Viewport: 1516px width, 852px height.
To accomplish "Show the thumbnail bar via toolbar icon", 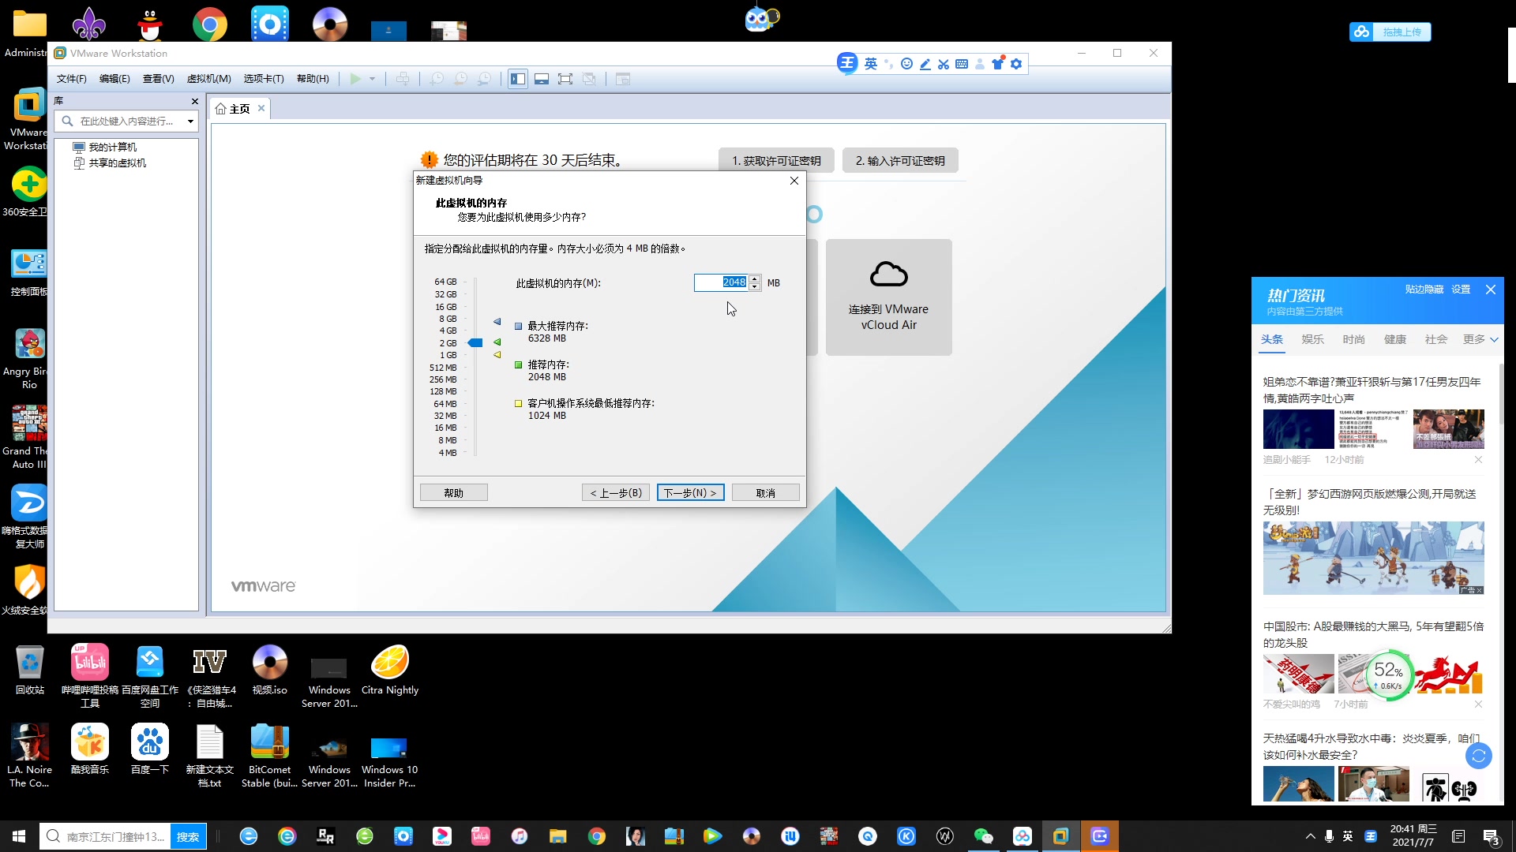I will [x=542, y=79].
